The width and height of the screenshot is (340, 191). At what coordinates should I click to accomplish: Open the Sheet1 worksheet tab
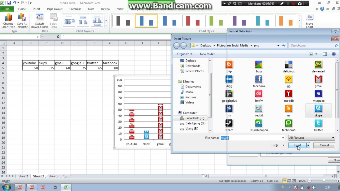tap(23, 176)
